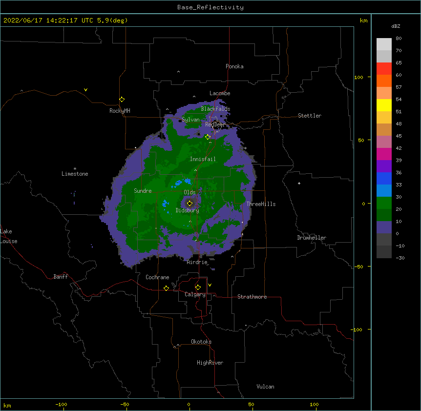Viewport: 421px width, 411px height.
Task: Click the Limestone label
Action: (x=75, y=174)
